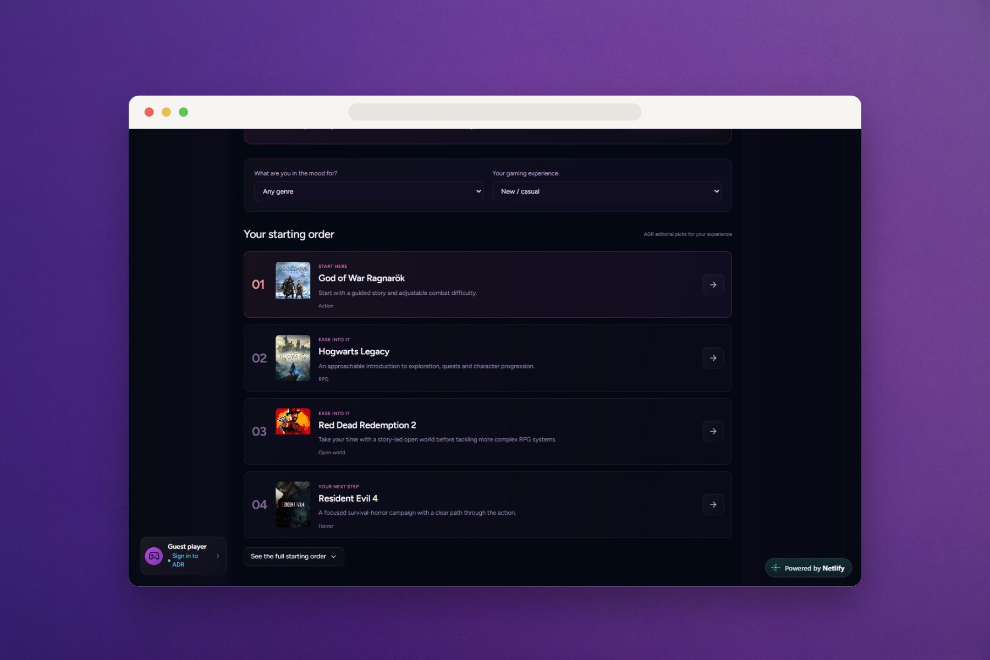The width and height of the screenshot is (990, 660).
Task: Click the Hogwarts Legacy title
Action: pos(354,351)
